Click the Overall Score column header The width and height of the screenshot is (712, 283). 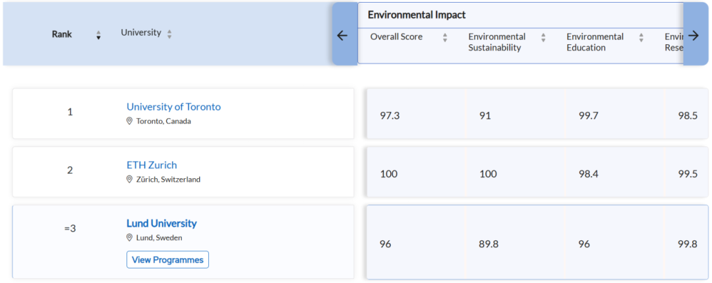396,37
